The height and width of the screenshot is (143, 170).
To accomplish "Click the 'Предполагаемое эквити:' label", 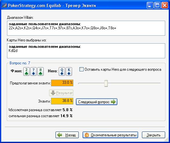I will pos(30,83).
